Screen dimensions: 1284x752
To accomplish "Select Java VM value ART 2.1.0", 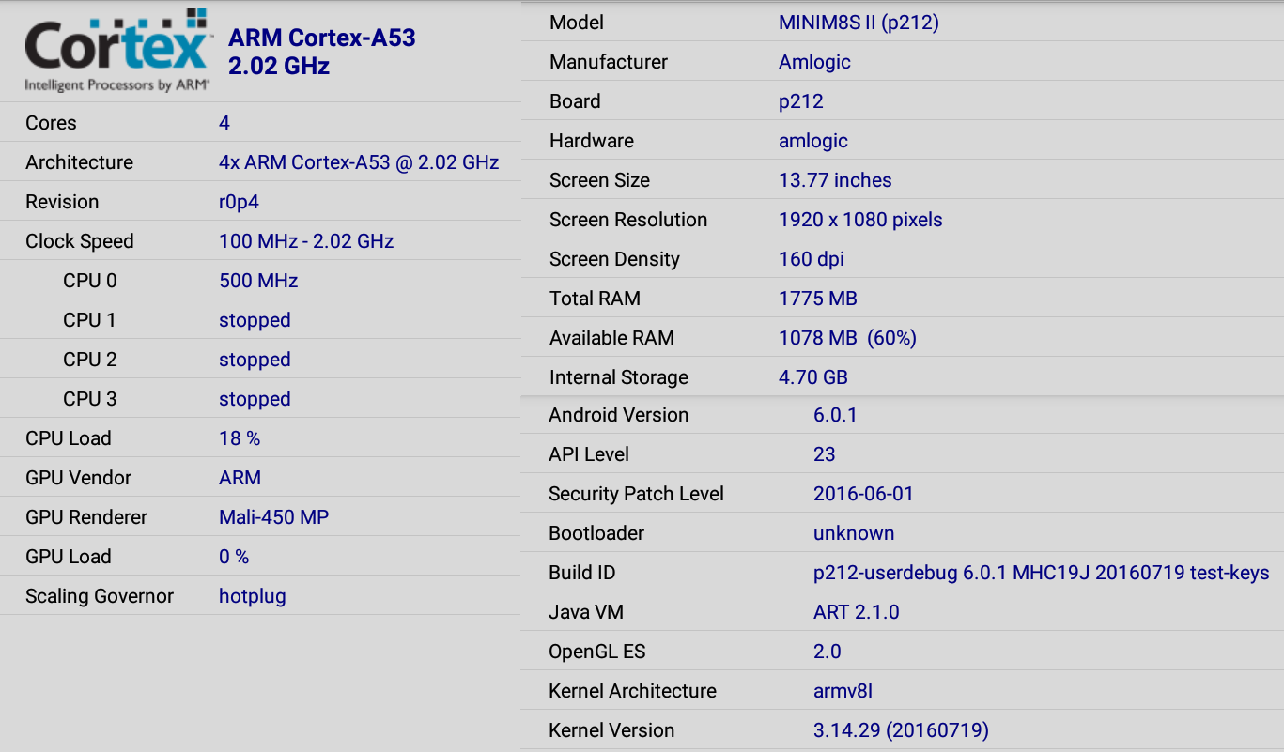I will 857,612.
